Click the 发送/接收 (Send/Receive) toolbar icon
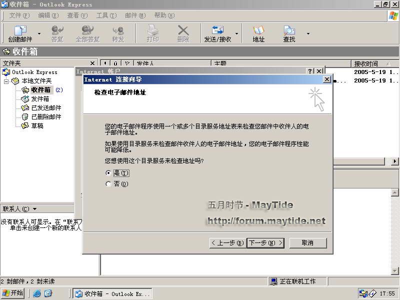Image resolution: width=400 pixels, height=300 pixels. point(217,30)
